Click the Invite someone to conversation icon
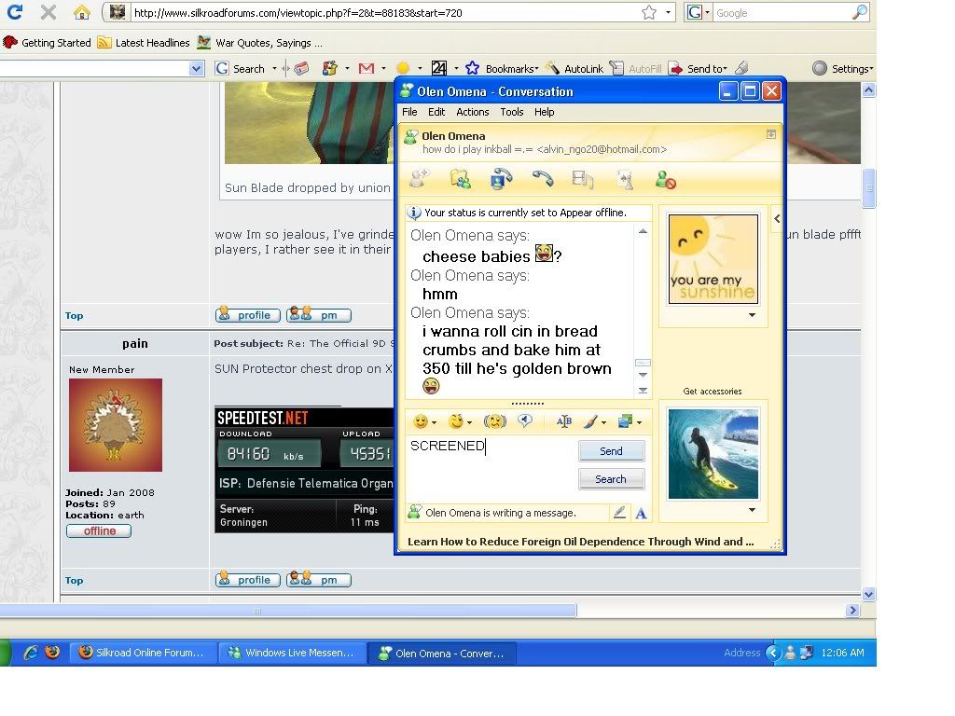This screenshot has width=955, height=716. pos(420,179)
